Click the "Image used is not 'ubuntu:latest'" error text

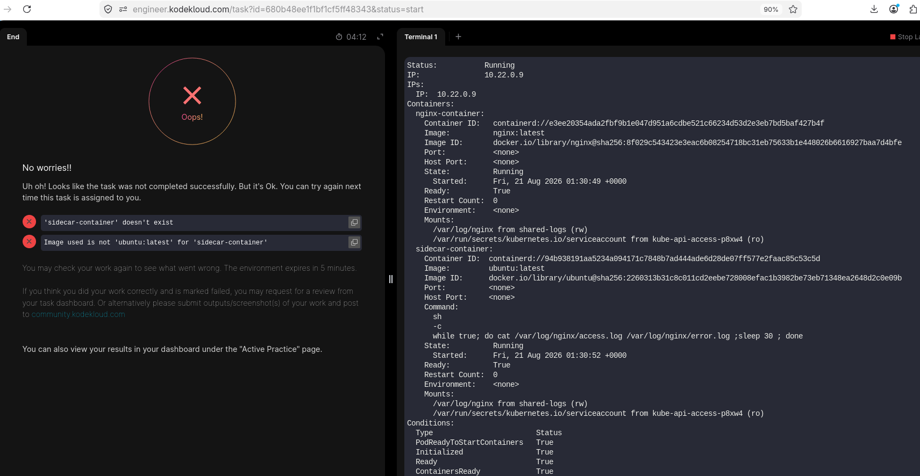tap(155, 242)
